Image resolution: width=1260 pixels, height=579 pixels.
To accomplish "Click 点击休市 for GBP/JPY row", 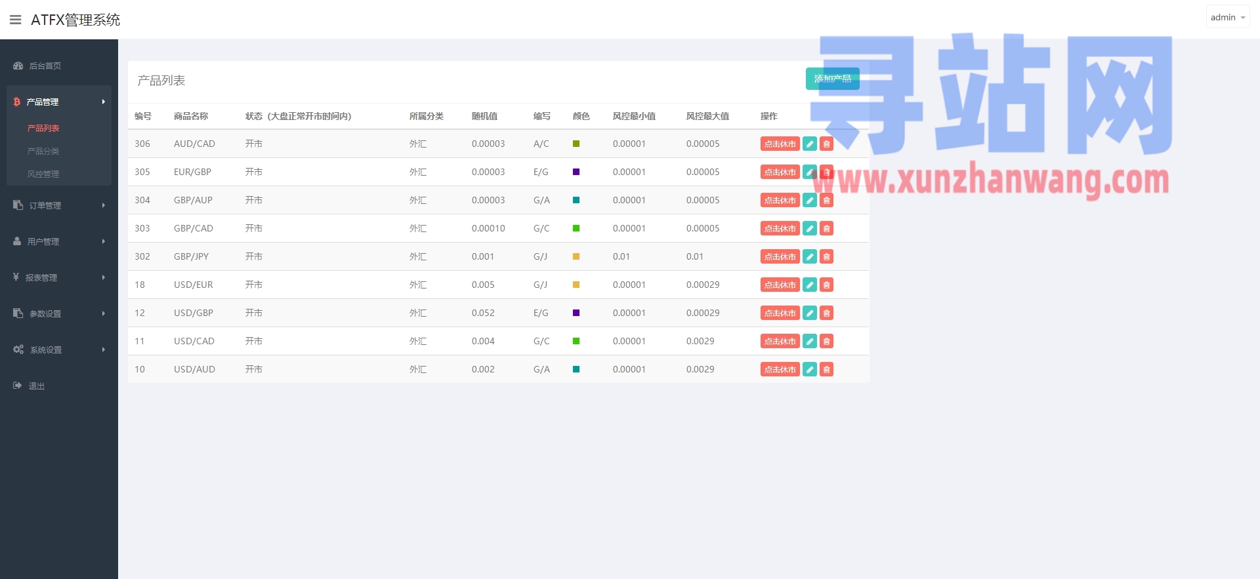I will coord(780,256).
